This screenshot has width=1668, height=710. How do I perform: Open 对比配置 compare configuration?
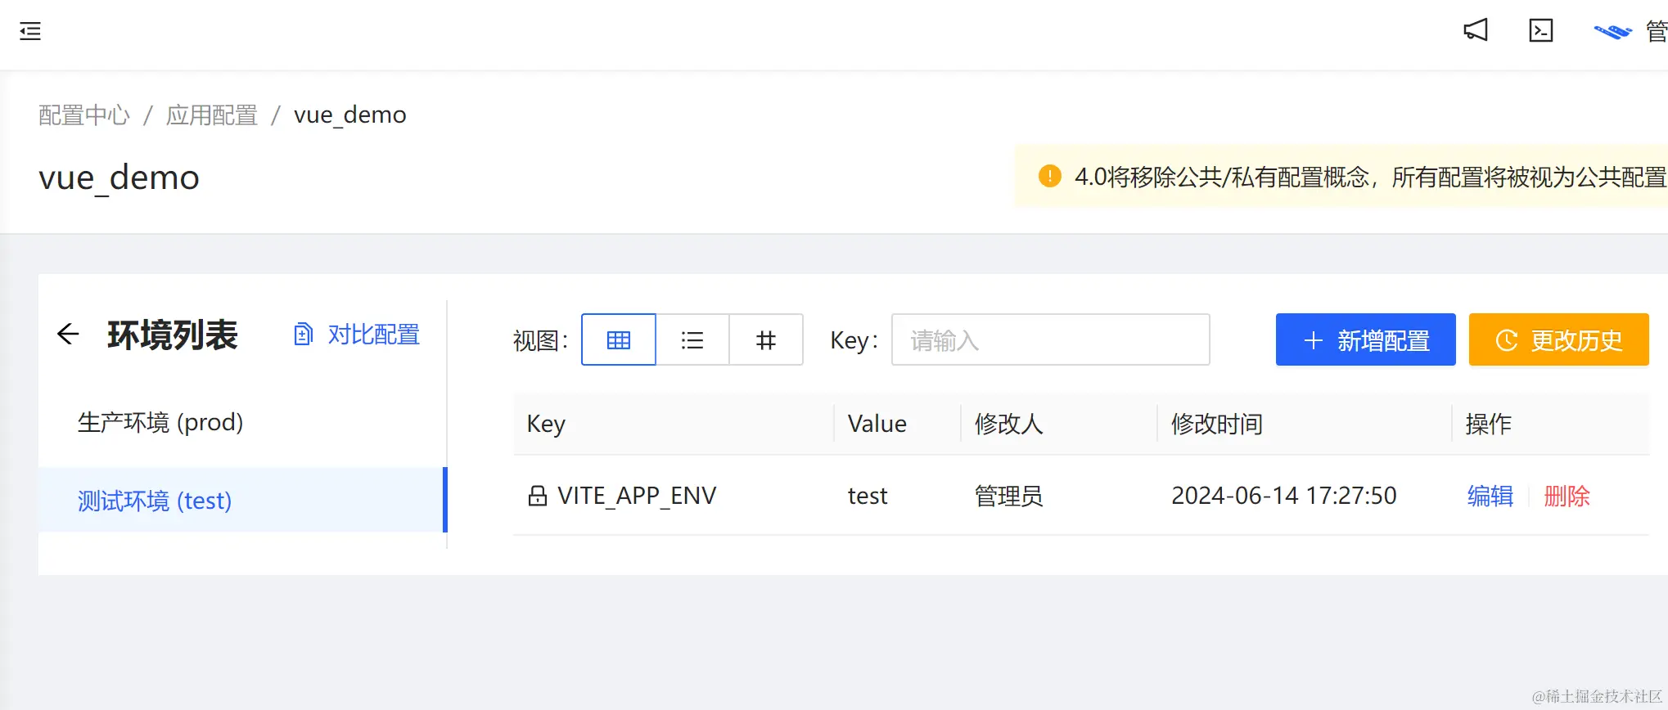[x=357, y=335]
